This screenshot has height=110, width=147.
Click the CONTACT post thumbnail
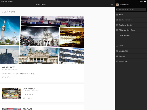[x=12, y=109]
